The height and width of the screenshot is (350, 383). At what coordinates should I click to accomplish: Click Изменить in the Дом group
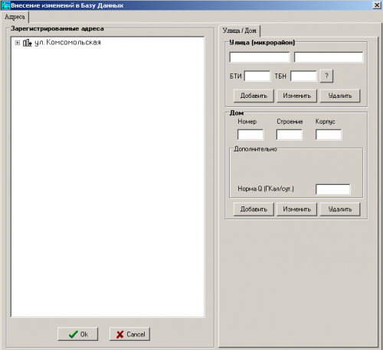click(x=296, y=209)
